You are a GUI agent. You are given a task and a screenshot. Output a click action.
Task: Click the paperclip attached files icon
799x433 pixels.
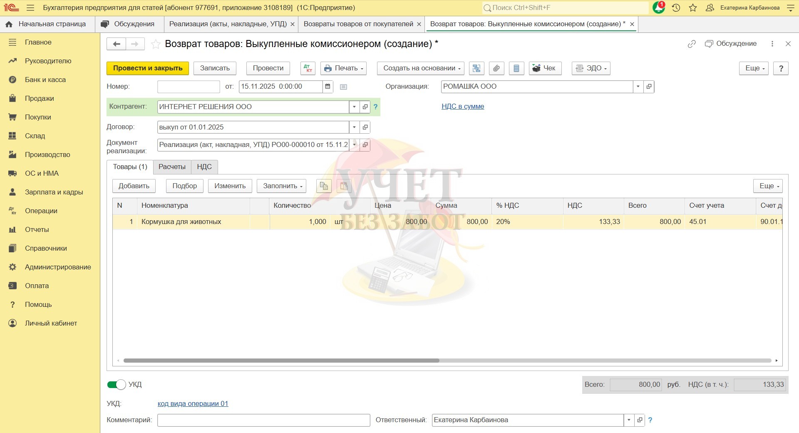coord(496,68)
